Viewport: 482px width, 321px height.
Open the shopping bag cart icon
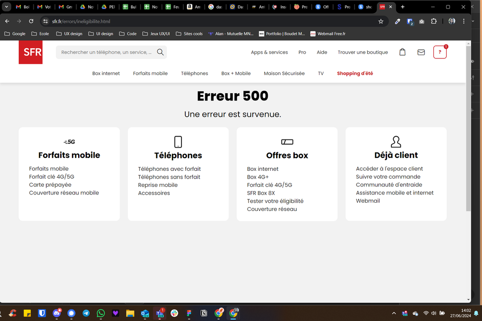(402, 52)
